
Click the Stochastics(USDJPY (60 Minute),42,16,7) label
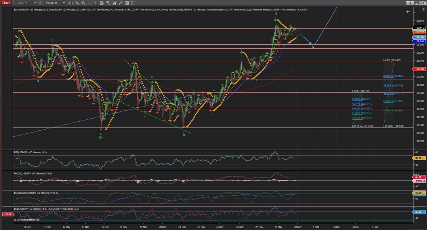36,193
